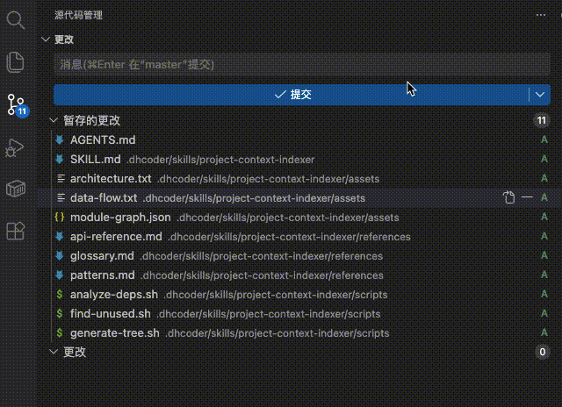Unstage data-flow.txt with the minus icon
The image size is (562, 407).
point(527,198)
